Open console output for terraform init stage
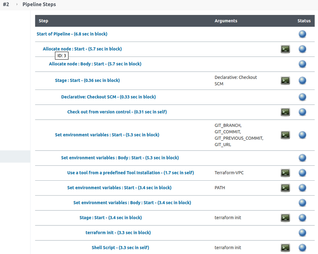The image size is (318, 254). pyautogui.click(x=285, y=218)
